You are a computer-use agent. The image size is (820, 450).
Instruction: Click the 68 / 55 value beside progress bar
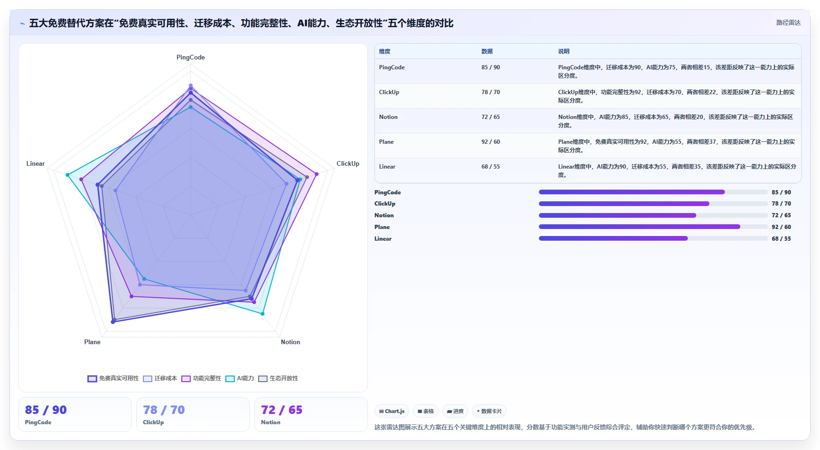click(781, 239)
